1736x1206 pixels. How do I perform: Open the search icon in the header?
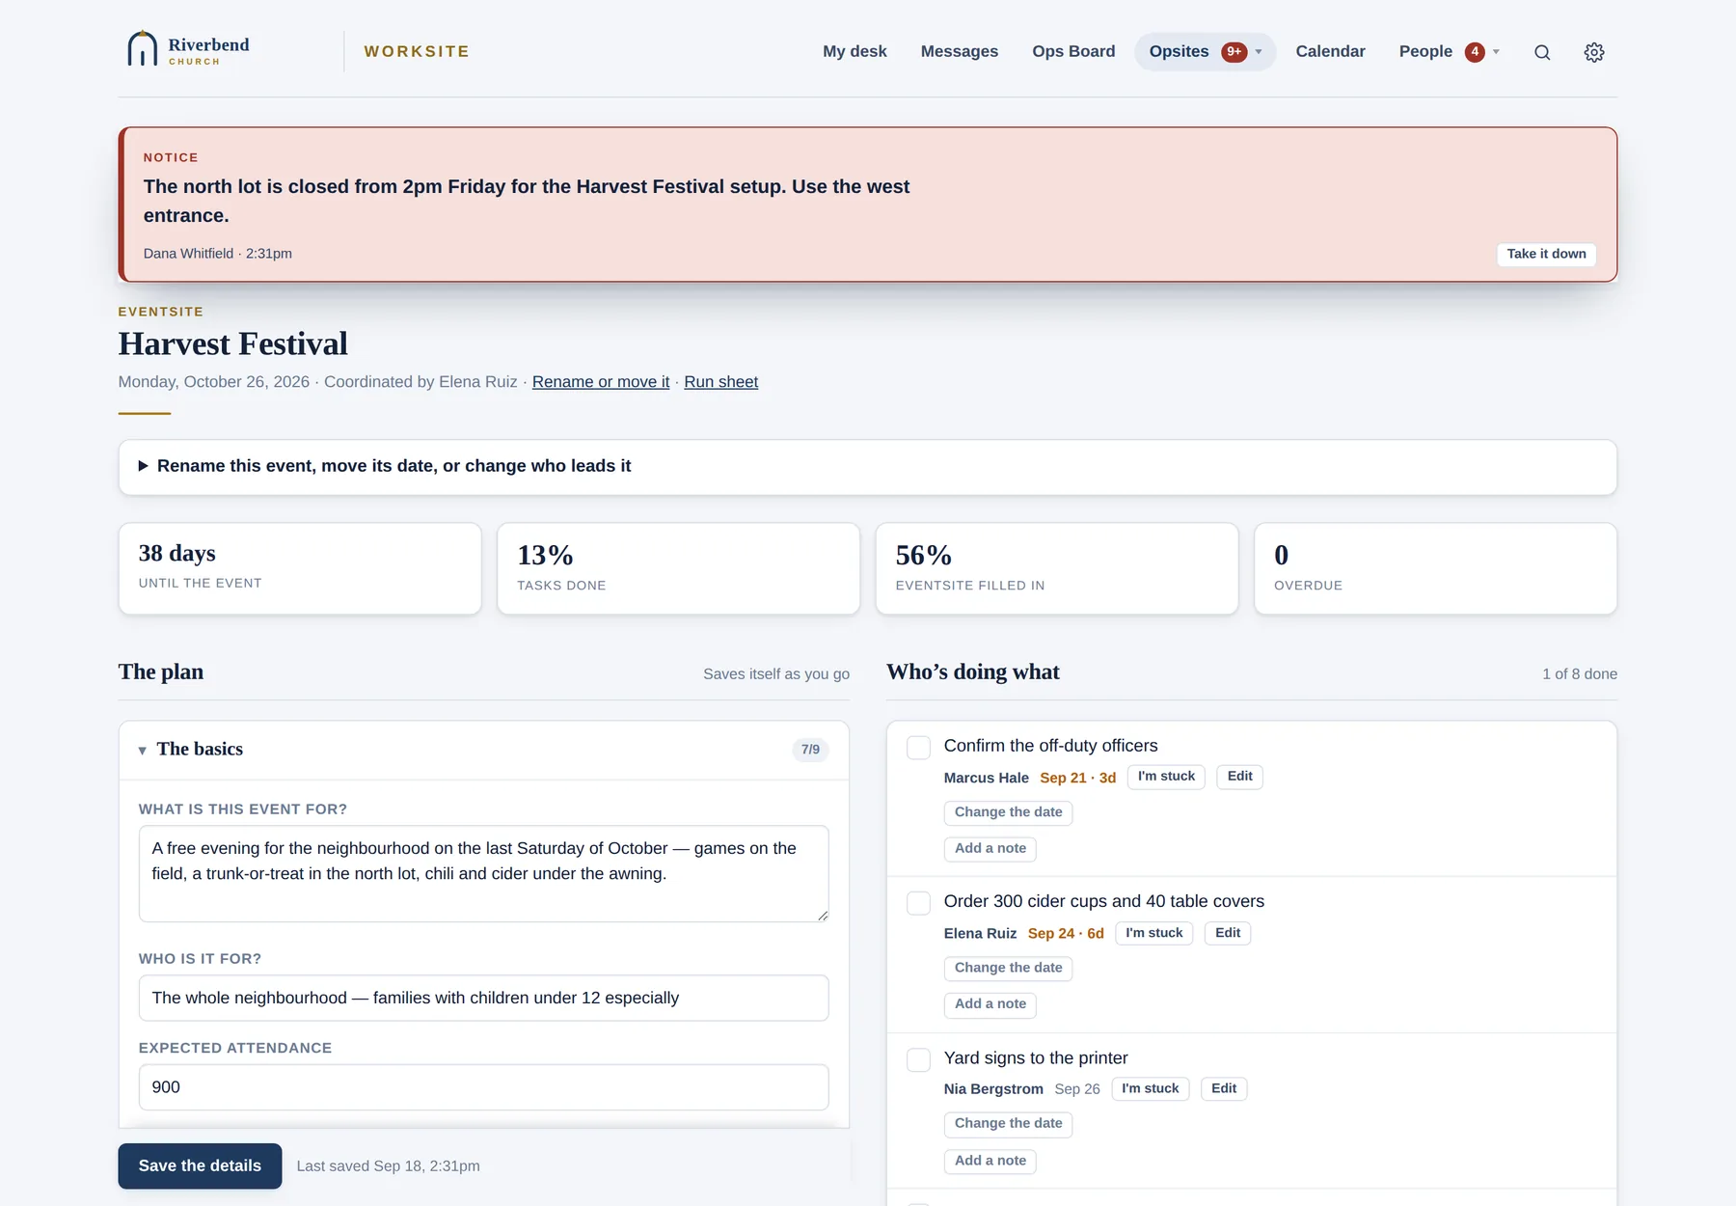point(1542,52)
